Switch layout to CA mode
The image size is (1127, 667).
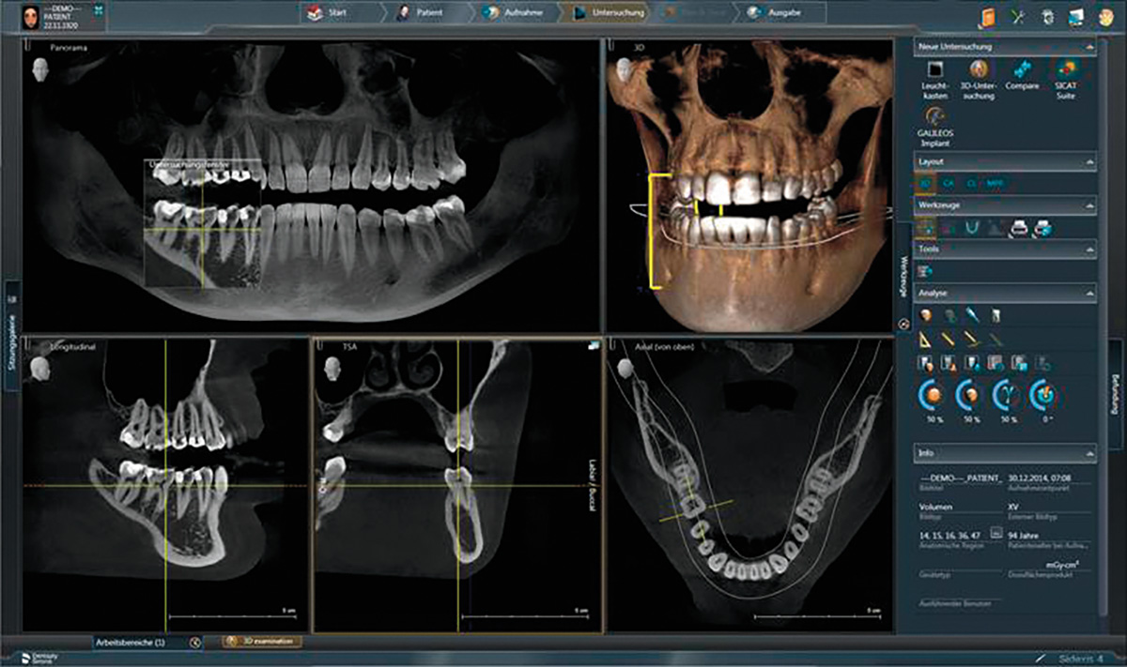click(x=949, y=183)
